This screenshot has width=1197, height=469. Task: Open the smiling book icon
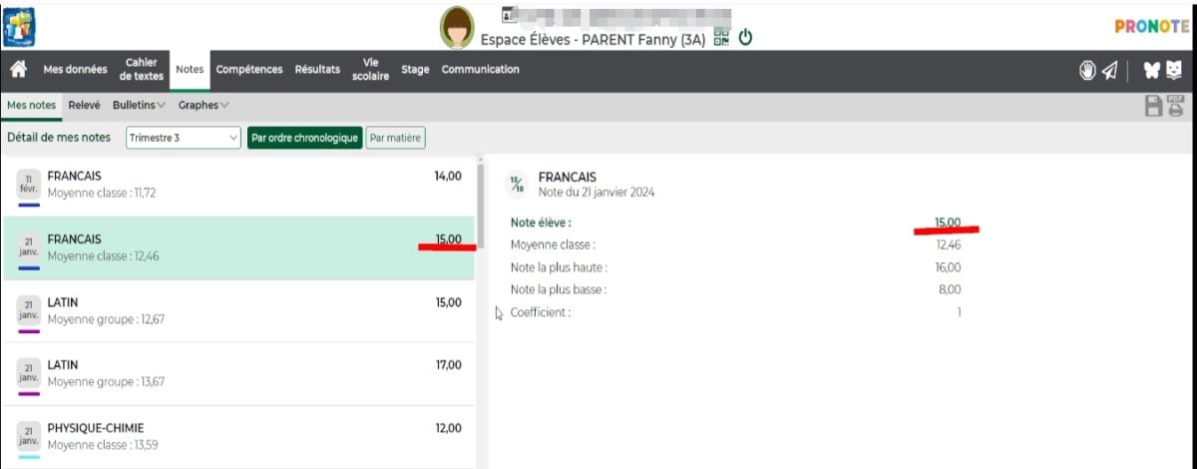1175,70
